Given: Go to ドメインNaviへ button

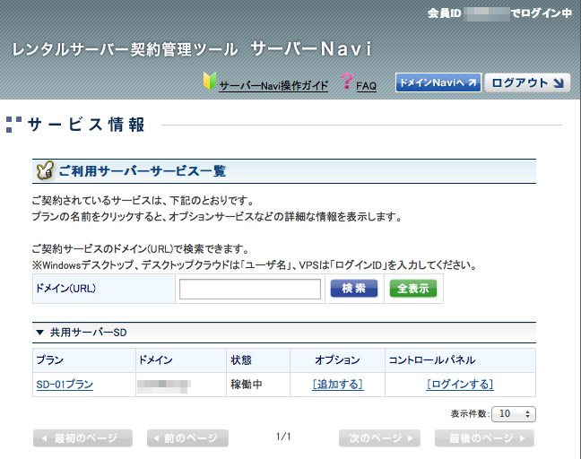Looking at the screenshot, I should coord(438,82).
